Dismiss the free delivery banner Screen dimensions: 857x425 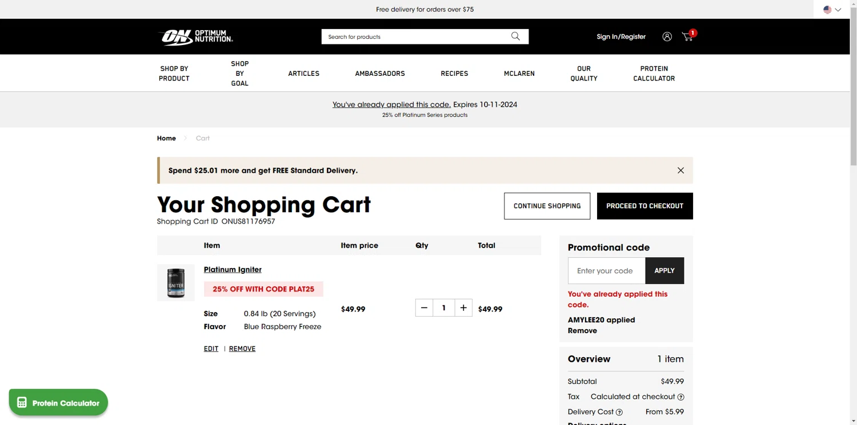click(x=680, y=171)
